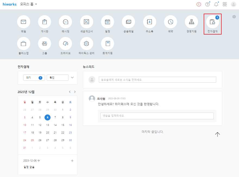The height and width of the screenshot is (177, 239).
Task: Open the 전자결재 approval icon
Action: point(212,22)
